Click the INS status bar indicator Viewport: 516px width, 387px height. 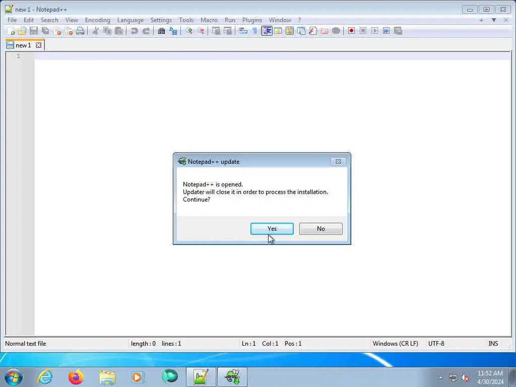(x=493, y=344)
